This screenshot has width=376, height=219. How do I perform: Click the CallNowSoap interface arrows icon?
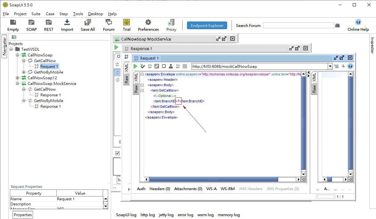[24, 55]
